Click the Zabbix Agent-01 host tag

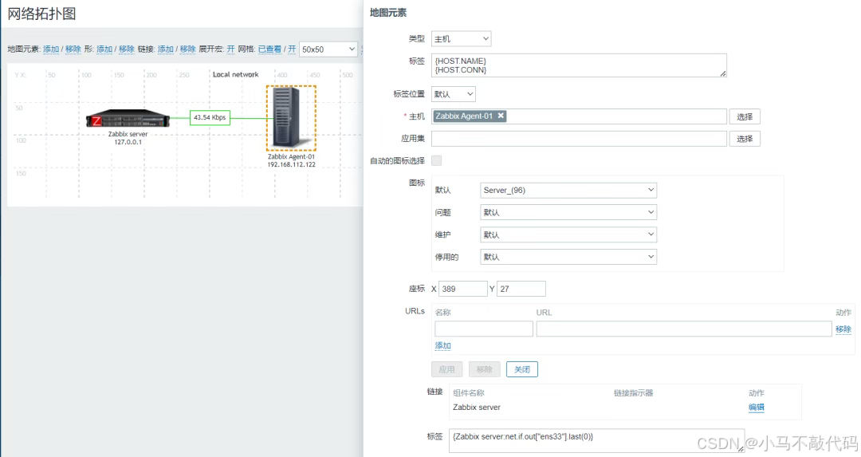[470, 116]
